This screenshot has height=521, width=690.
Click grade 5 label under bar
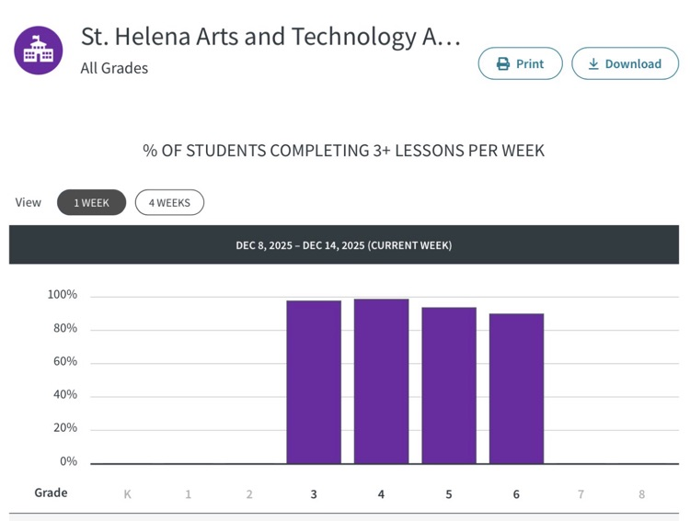pos(449,494)
